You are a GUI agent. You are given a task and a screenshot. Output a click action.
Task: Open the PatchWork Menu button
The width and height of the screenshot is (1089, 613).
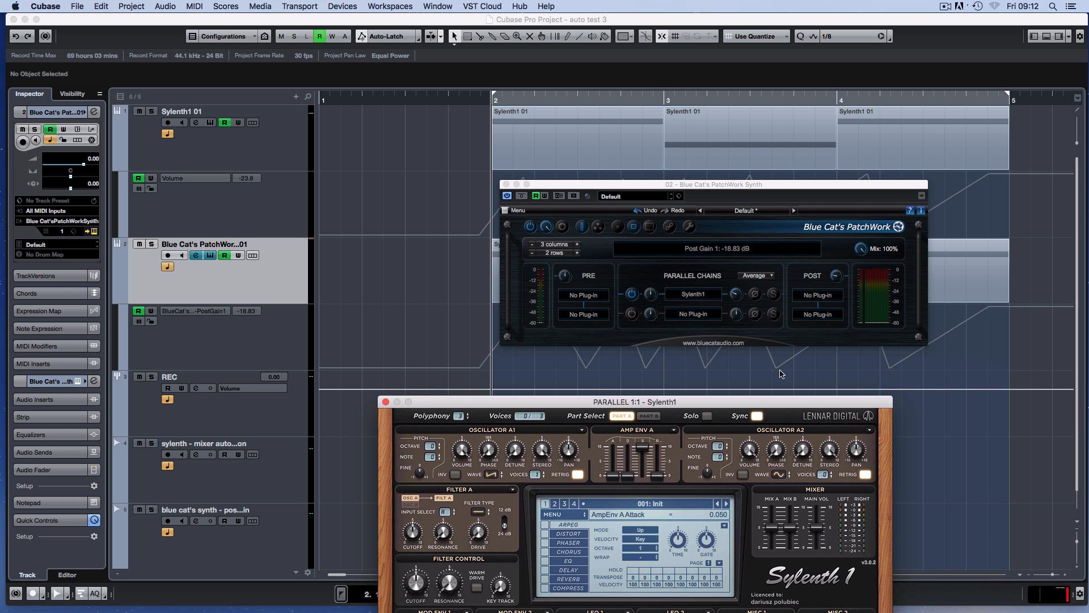[514, 211]
